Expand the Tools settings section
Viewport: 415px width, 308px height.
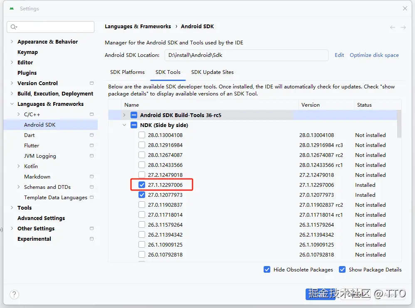tap(12, 208)
